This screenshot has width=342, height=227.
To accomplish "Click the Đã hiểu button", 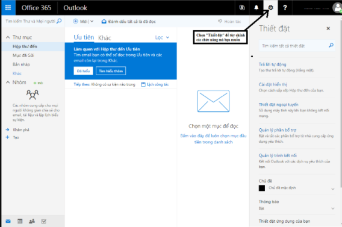I will coord(83,71).
